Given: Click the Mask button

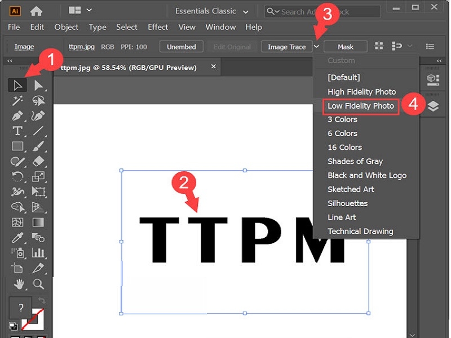Looking at the screenshot, I should pos(346,47).
